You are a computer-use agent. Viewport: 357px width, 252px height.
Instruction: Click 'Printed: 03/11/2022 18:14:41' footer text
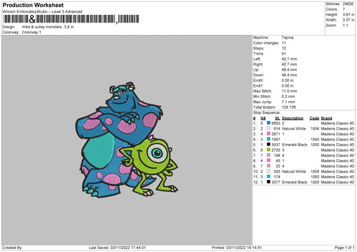(237, 248)
